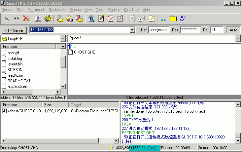This screenshot has width=242, height=152.
Task: Click the User field containing anonymous
Action: [159, 30]
